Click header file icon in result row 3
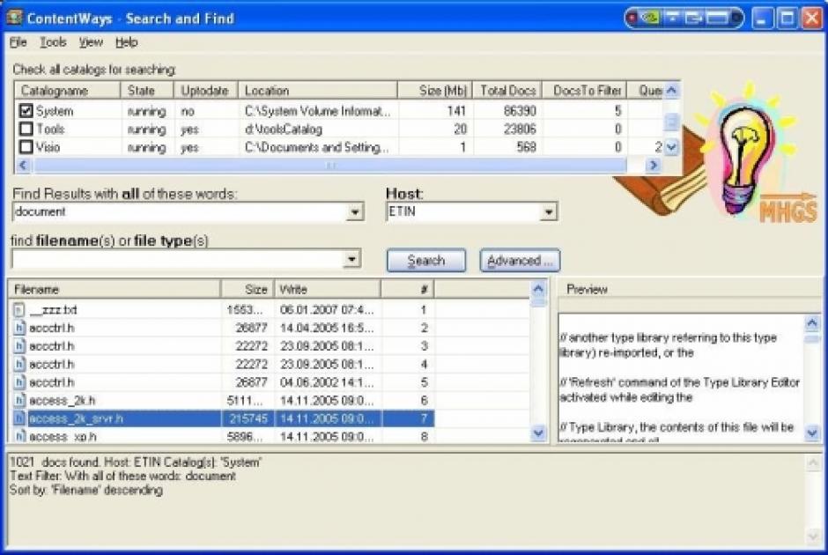The image size is (828, 555). 19,346
